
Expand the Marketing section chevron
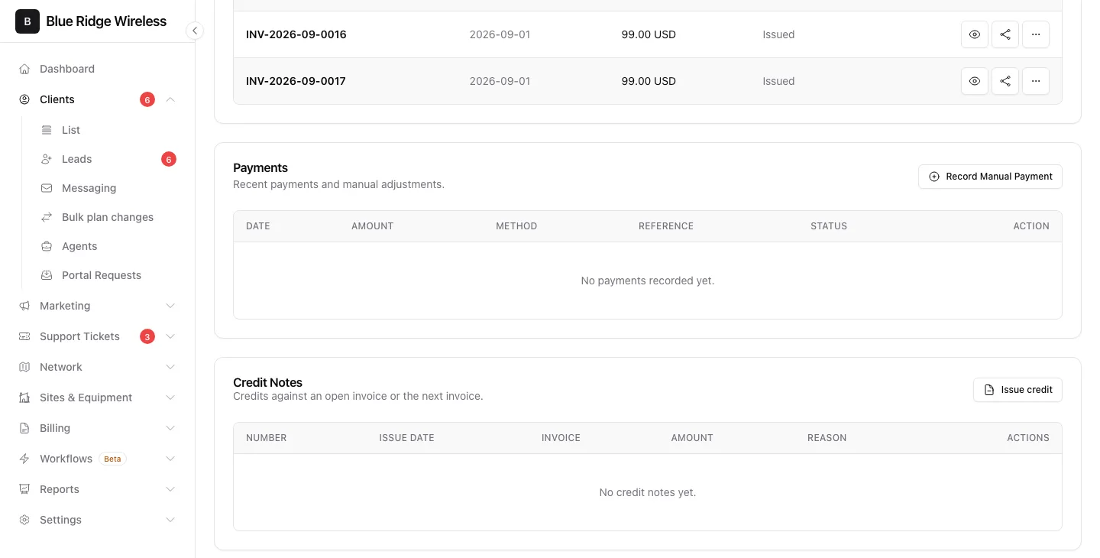(x=170, y=306)
